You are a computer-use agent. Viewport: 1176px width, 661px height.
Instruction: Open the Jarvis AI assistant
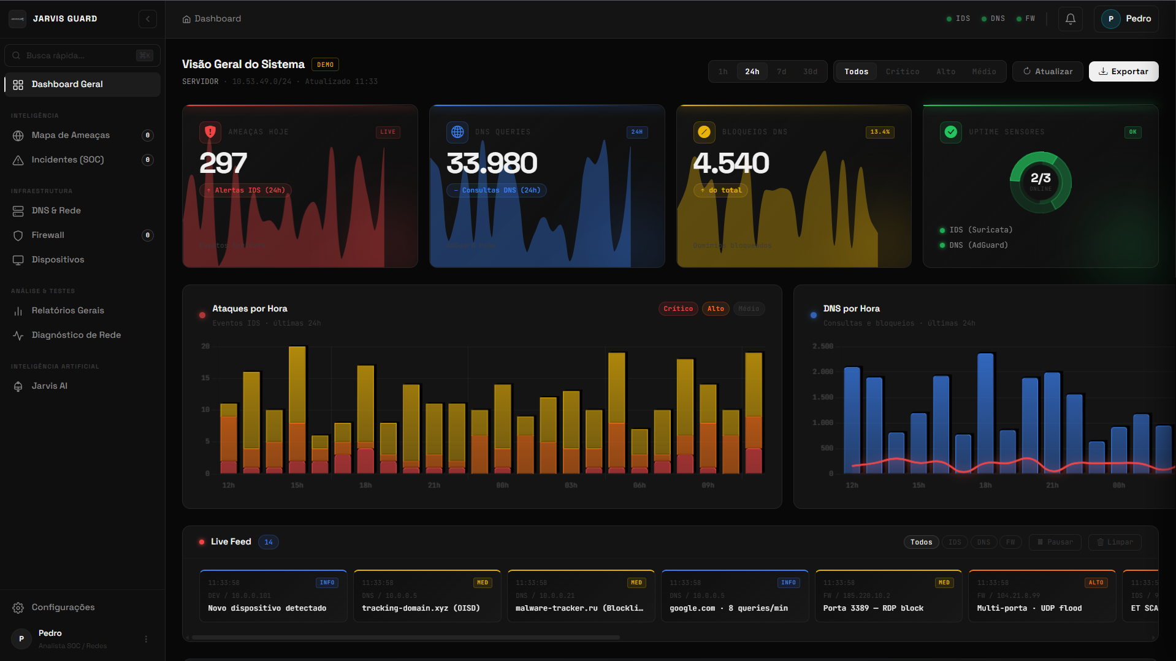[x=50, y=386]
